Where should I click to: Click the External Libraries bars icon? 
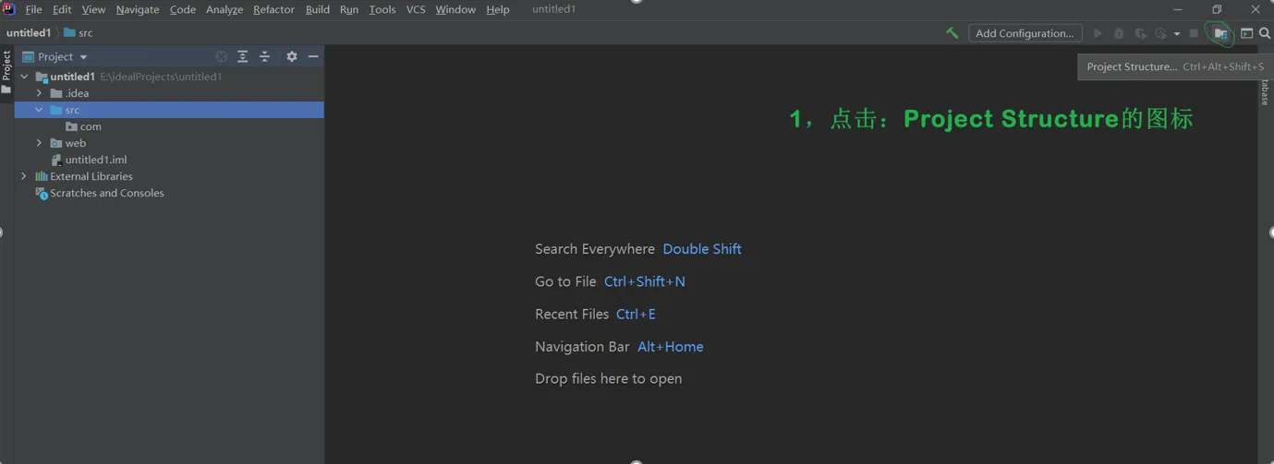[42, 176]
